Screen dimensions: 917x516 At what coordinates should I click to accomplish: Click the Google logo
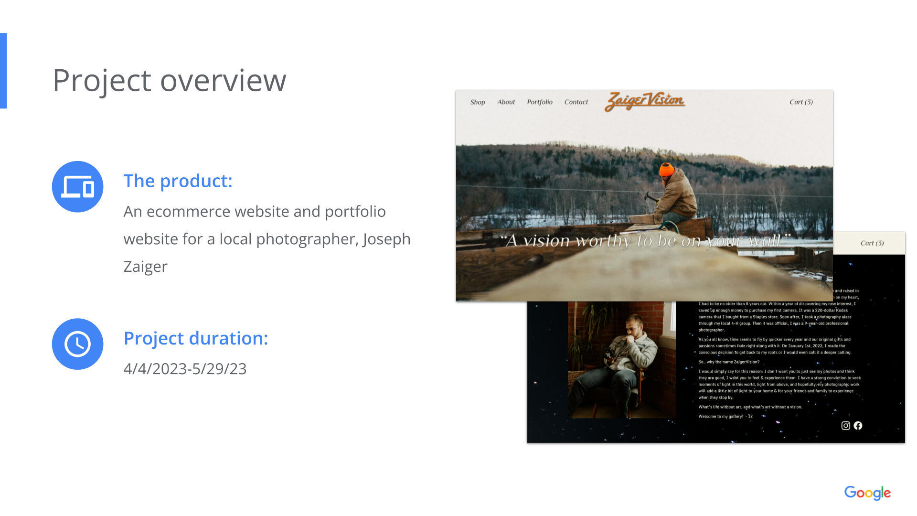point(867,493)
